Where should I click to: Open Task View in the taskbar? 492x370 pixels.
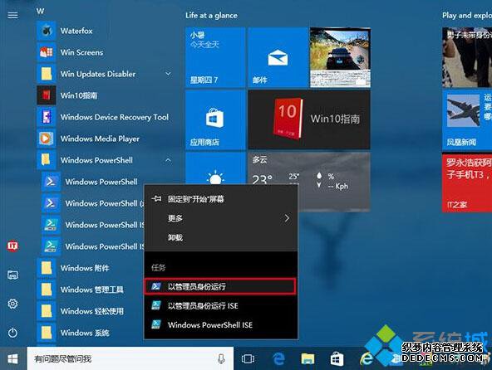pos(248,358)
